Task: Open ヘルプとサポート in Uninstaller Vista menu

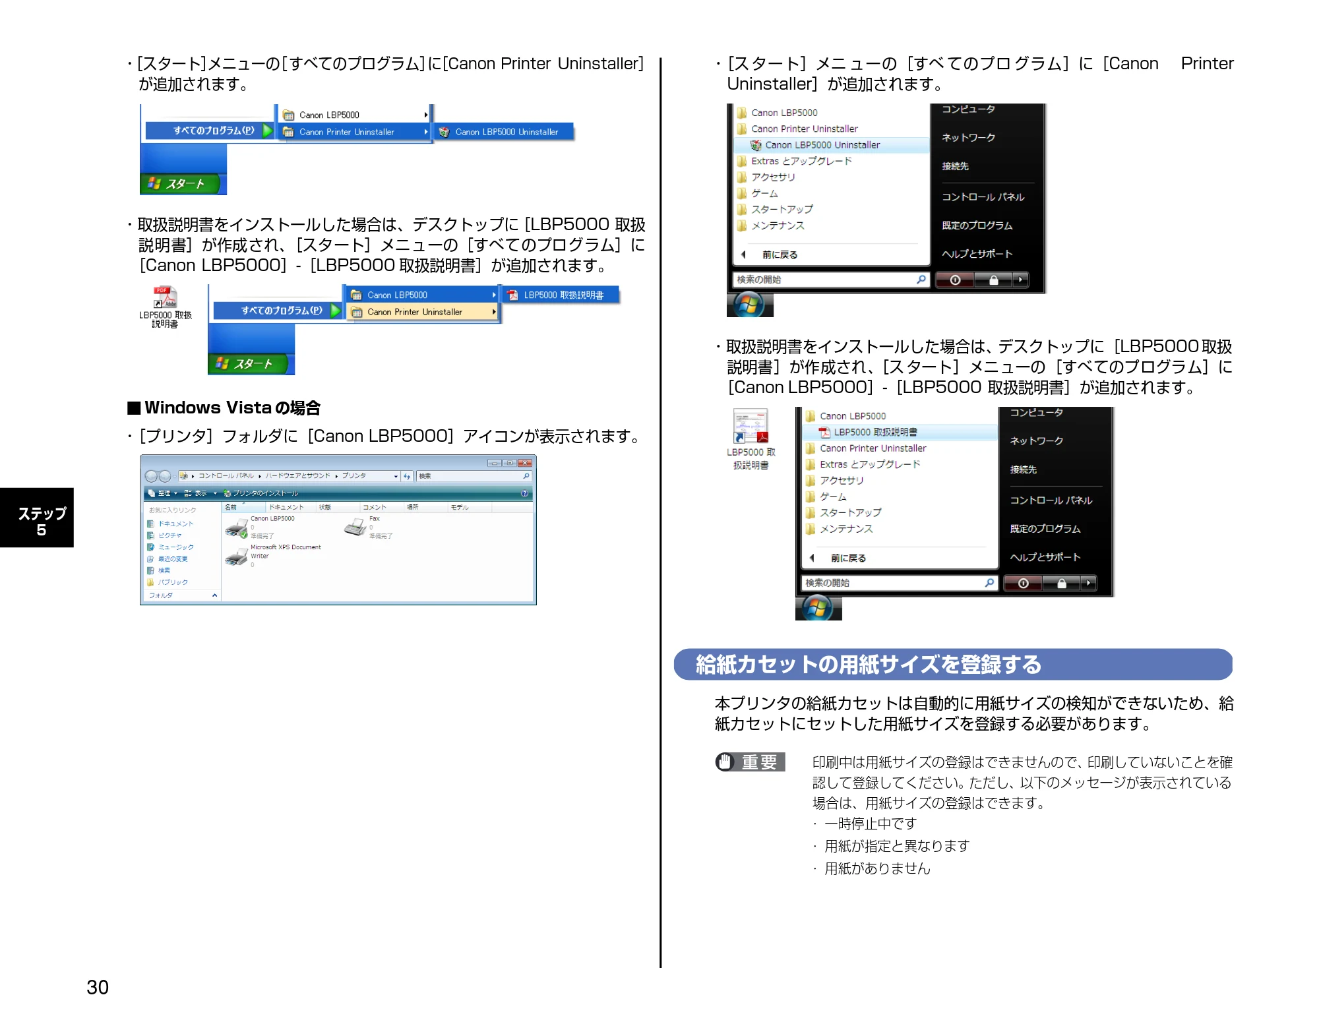Action: 977,254
